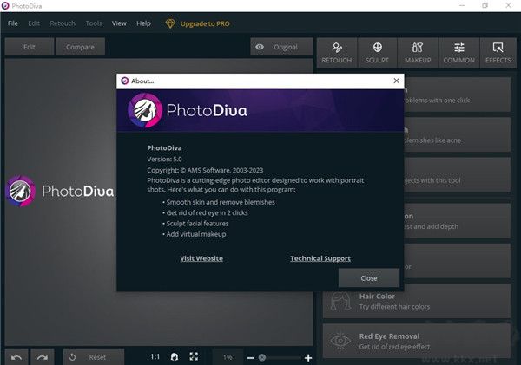The image size is (521, 365).
Task: Click the Hair Color silhouette icon
Action: point(340,301)
